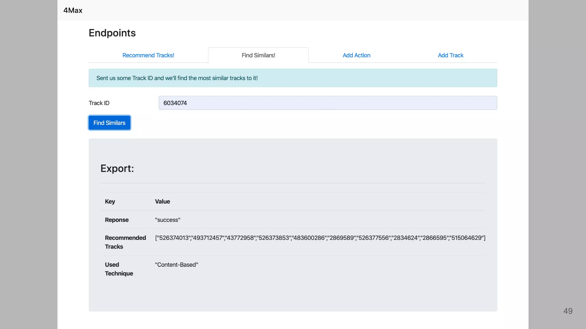Click the "Content-Based" technique value

176,264
